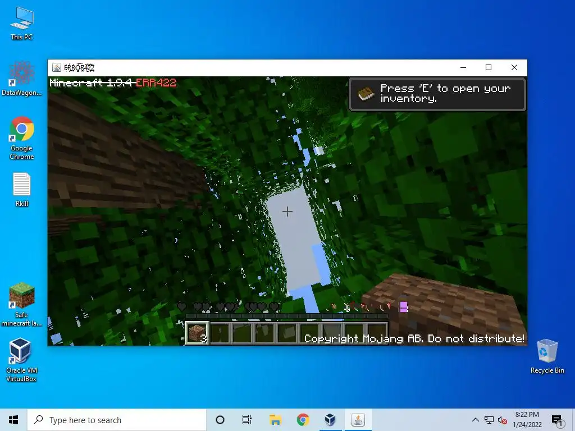The height and width of the screenshot is (431, 575).
Task: Click the Minecraft 1.9.4 ERR422 version text
Action: pyautogui.click(x=112, y=82)
